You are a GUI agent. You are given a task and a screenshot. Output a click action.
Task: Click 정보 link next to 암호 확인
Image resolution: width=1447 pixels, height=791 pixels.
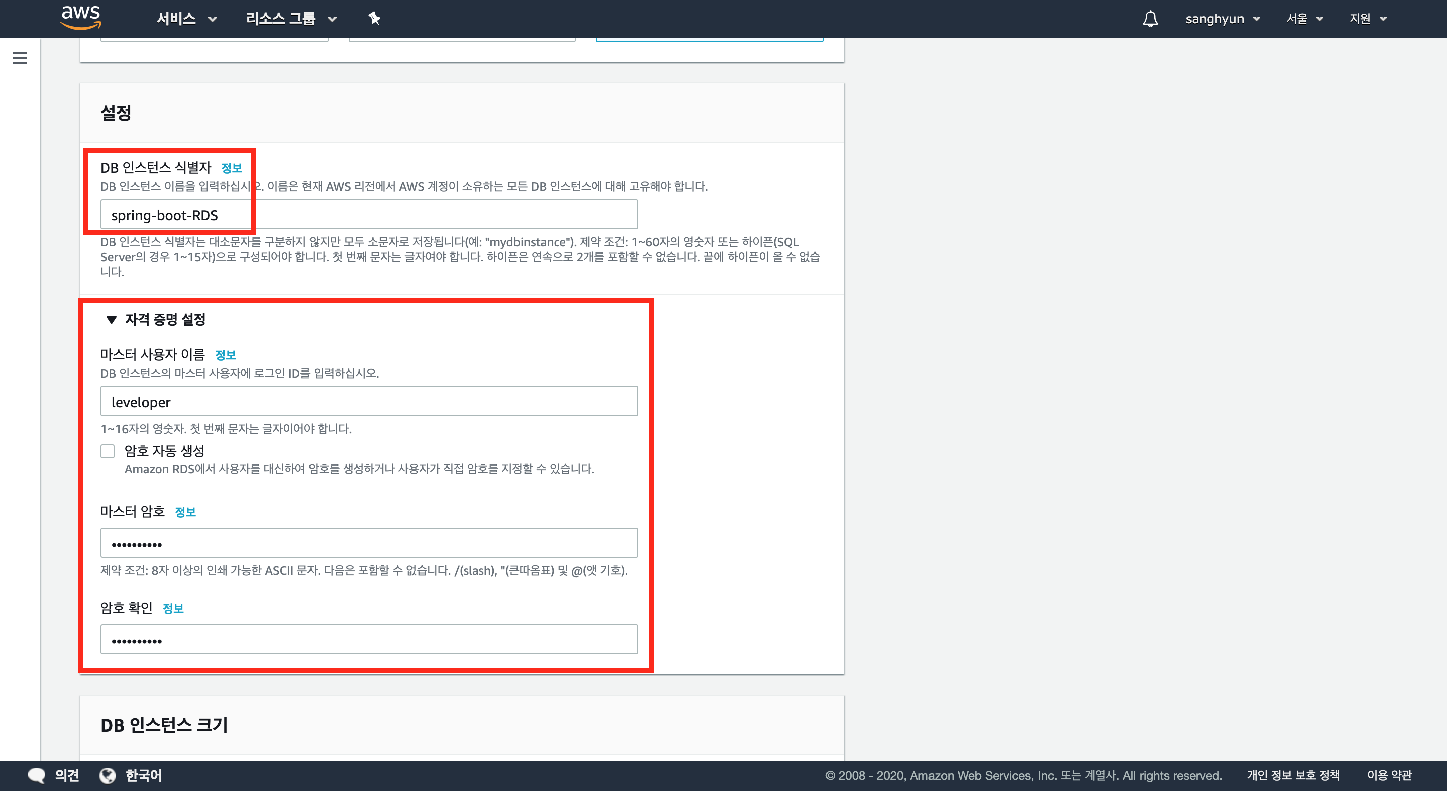(173, 609)
